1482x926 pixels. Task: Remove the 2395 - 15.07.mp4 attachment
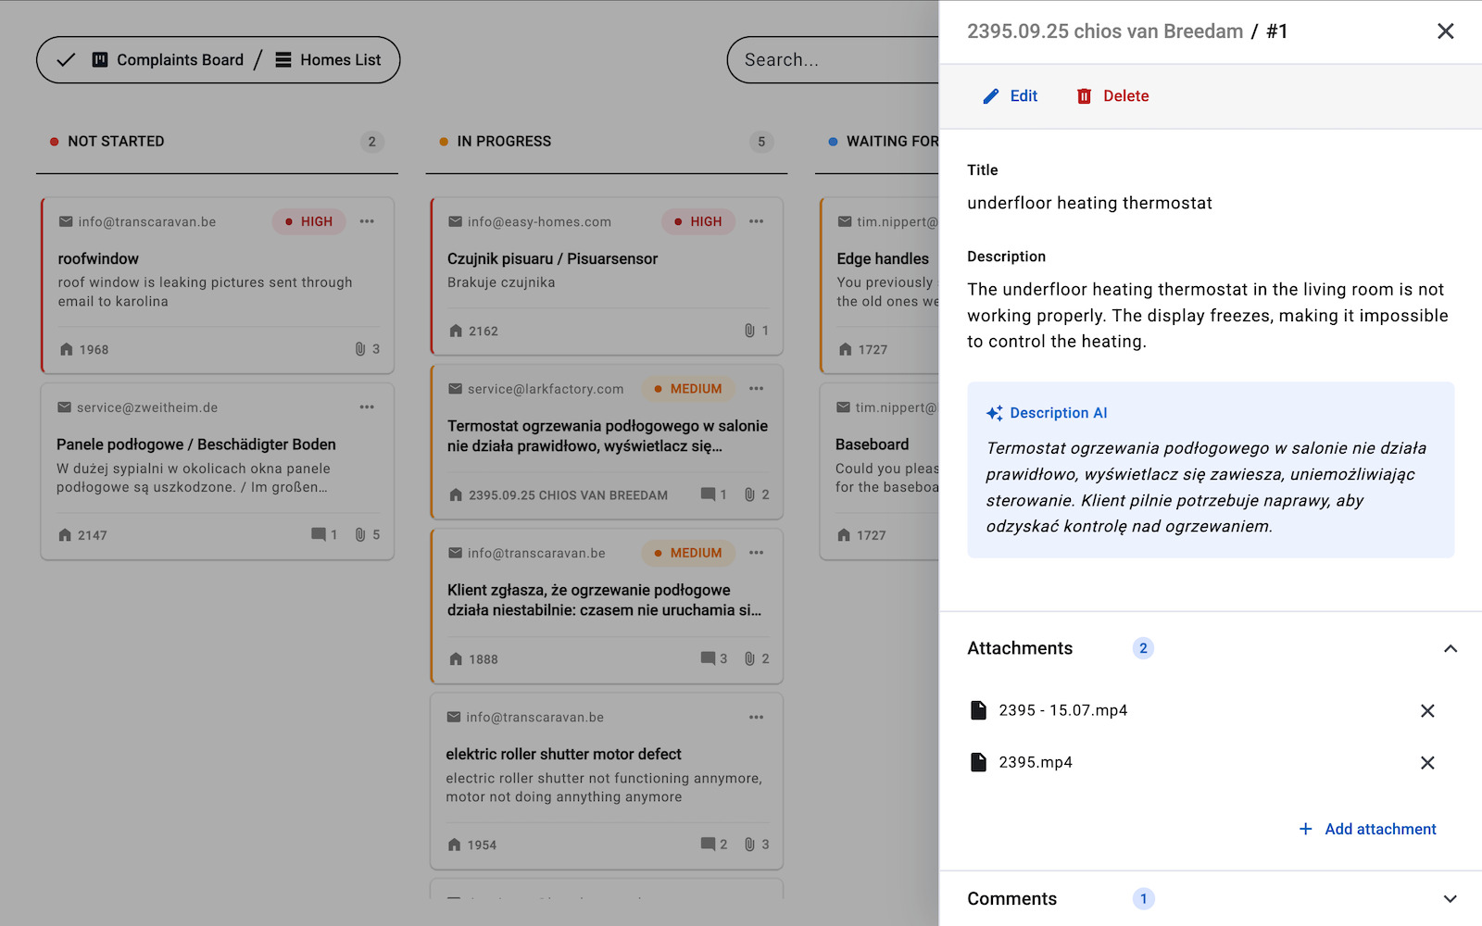click(x=1427, y=711)
